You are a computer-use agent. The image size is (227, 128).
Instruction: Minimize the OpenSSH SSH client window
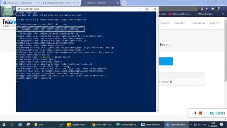pos(140,9)
